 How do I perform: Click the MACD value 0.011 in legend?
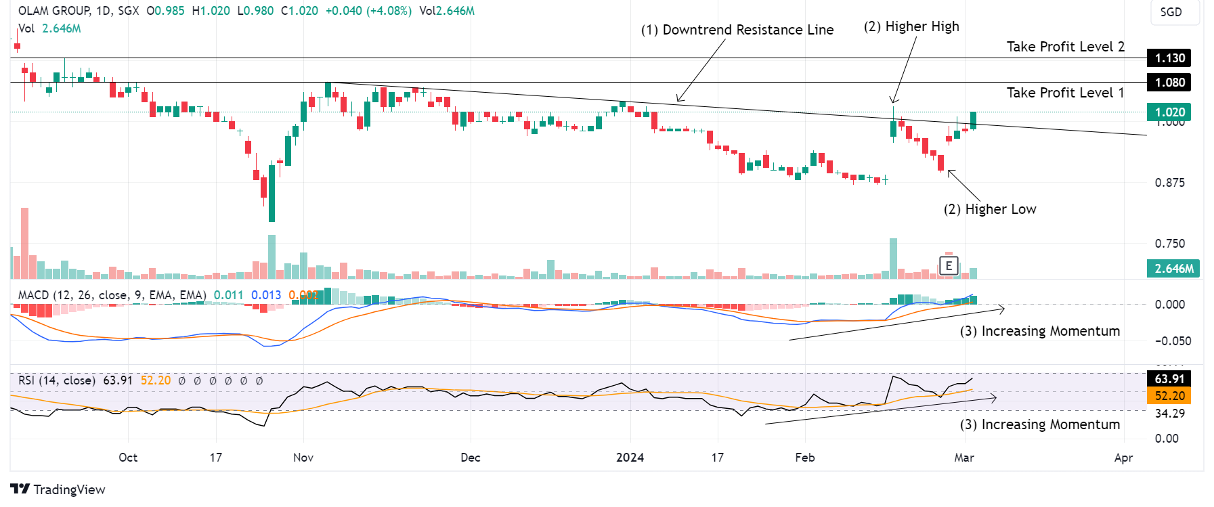[x=228, y=295]
